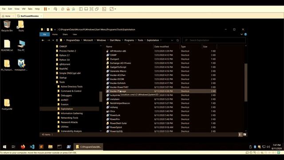Open the PS_Transcripts desktop folder

coord(7,65)
